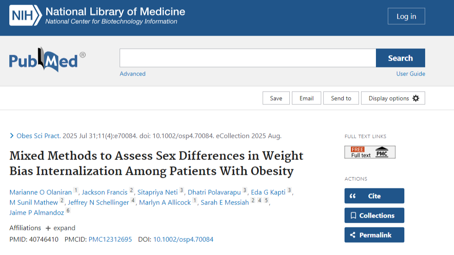Screen dimensions: 454x255
Task: Open the PMC12312695 PMCID link
Action: 110,239
